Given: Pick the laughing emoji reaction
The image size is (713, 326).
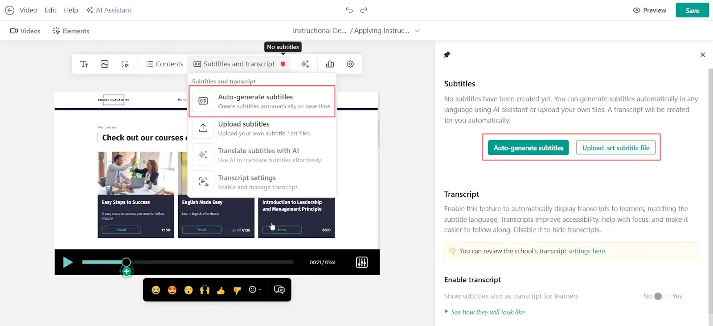Looking at the screenshot, I should click(x=156, y=290).
